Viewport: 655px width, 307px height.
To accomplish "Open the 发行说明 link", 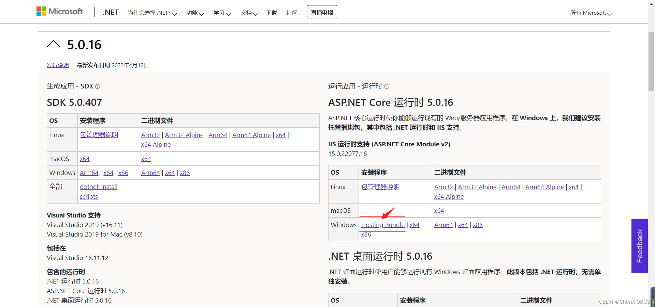I will tap(58, 65).
